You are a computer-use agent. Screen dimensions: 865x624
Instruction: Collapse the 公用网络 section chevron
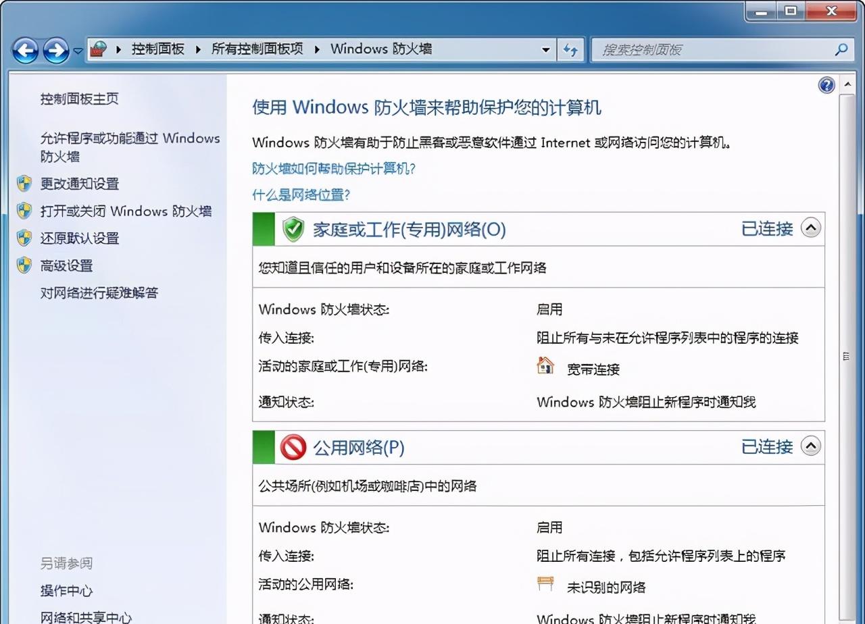coord(811,446)
